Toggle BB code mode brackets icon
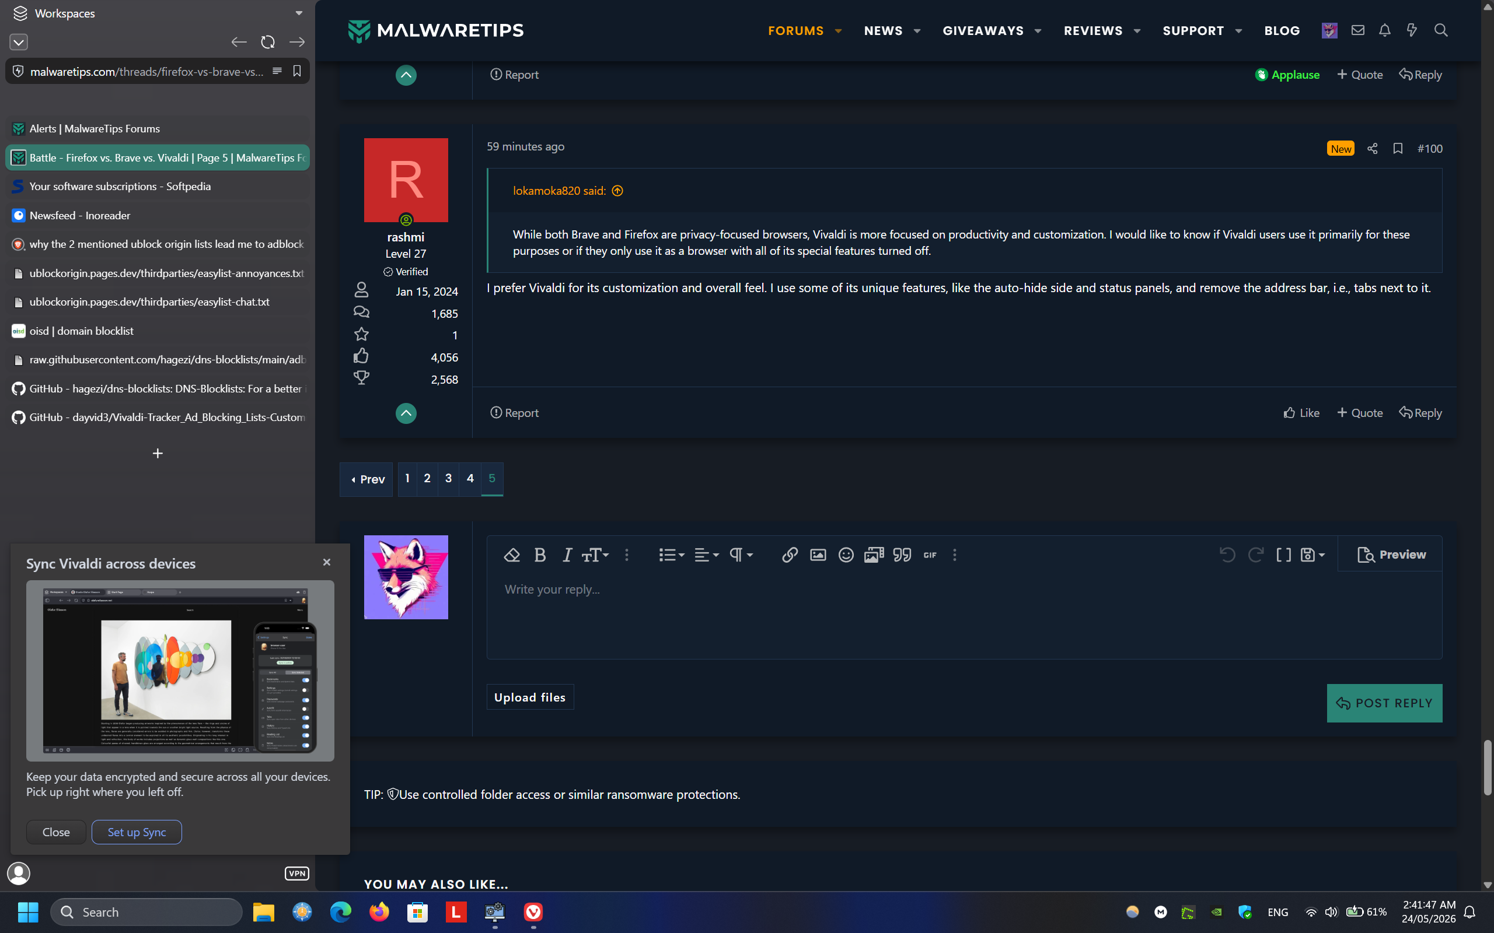 (x=1283, y=555)
